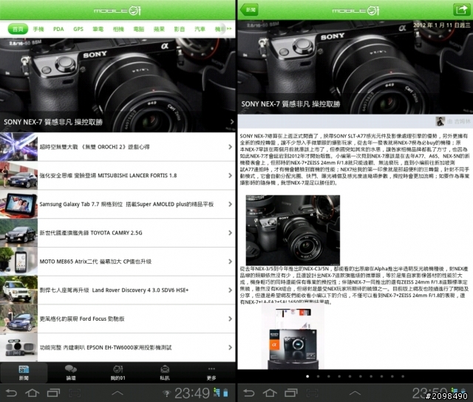
Task: Tap the Android home button on right screen
Action: [x=270, y=393]
